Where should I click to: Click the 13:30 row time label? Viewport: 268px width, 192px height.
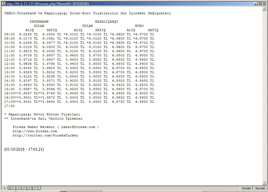pyautogui.click(x=10, y=72)
